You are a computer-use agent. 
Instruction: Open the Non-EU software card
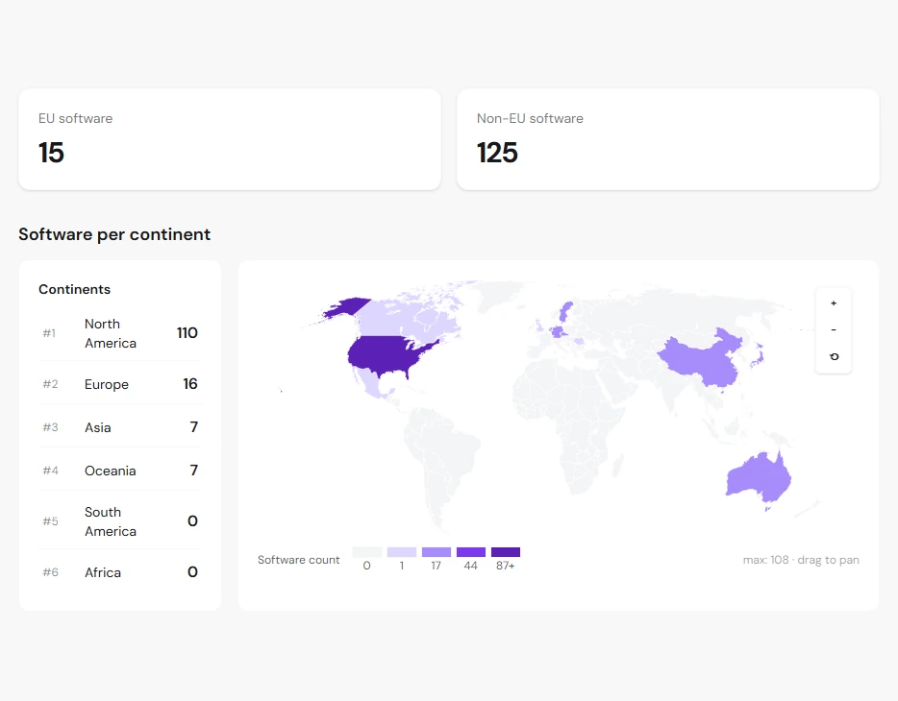click(668, 139)
